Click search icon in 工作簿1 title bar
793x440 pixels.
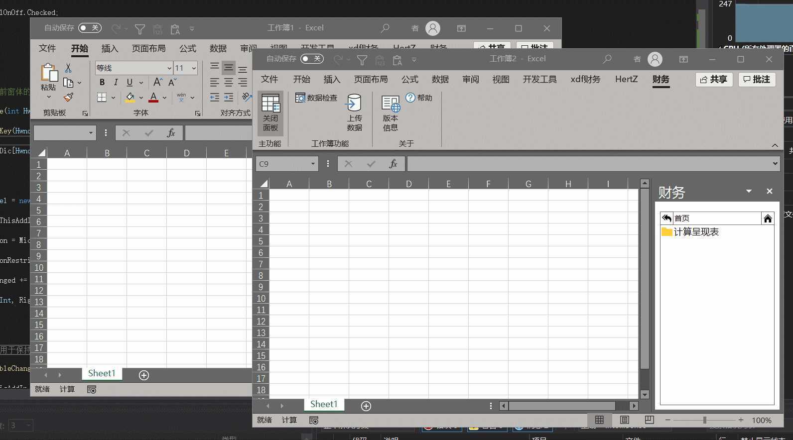pos(385,28)
